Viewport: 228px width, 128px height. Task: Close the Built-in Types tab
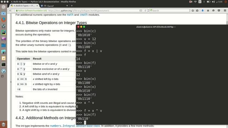[37, 6]
